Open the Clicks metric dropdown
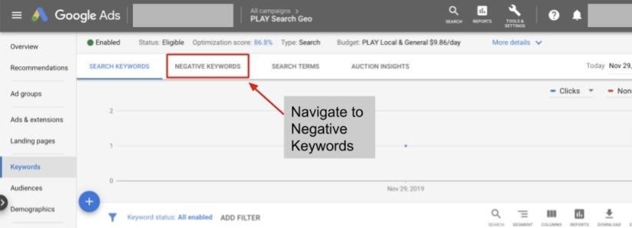 pyautogui.click(x=572, y=91)
